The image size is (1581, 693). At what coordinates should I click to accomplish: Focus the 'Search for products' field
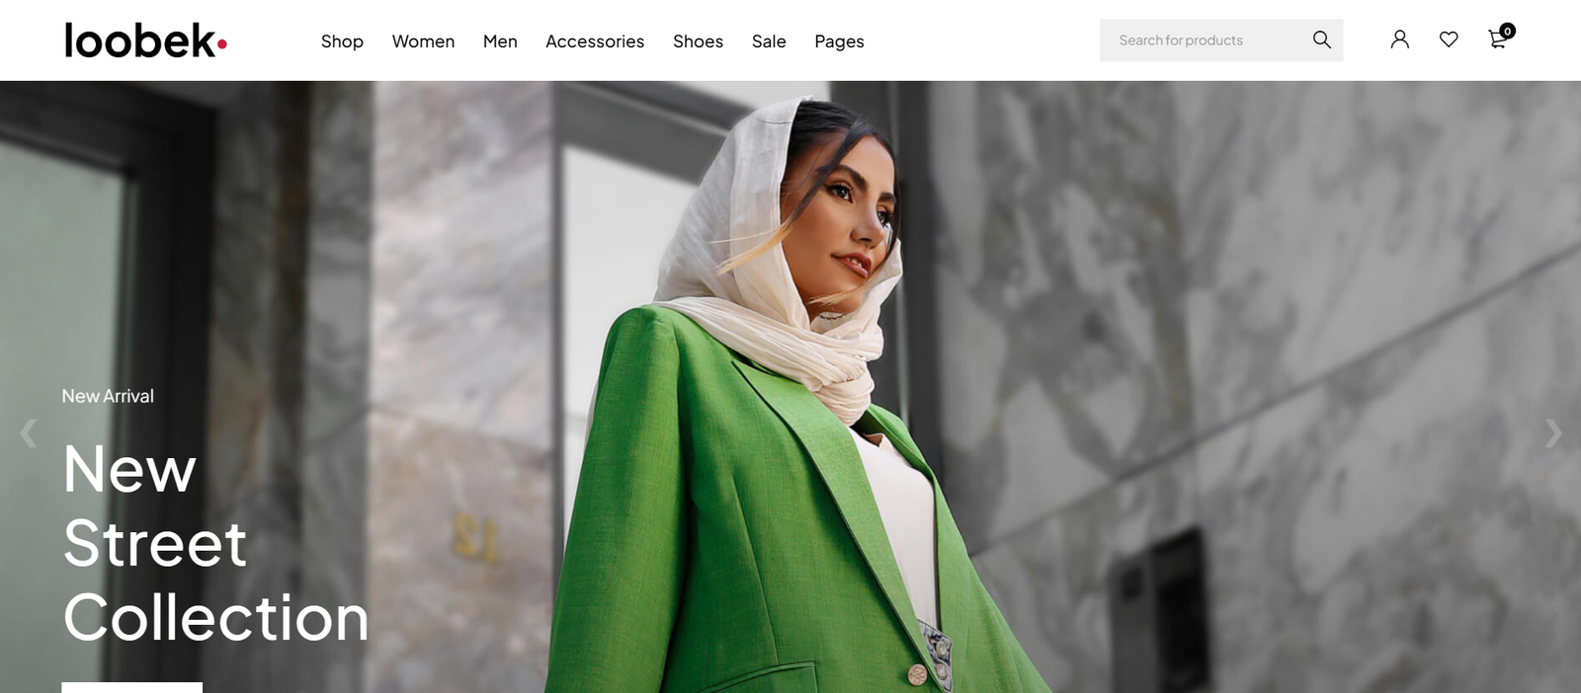pos(1201,40)
